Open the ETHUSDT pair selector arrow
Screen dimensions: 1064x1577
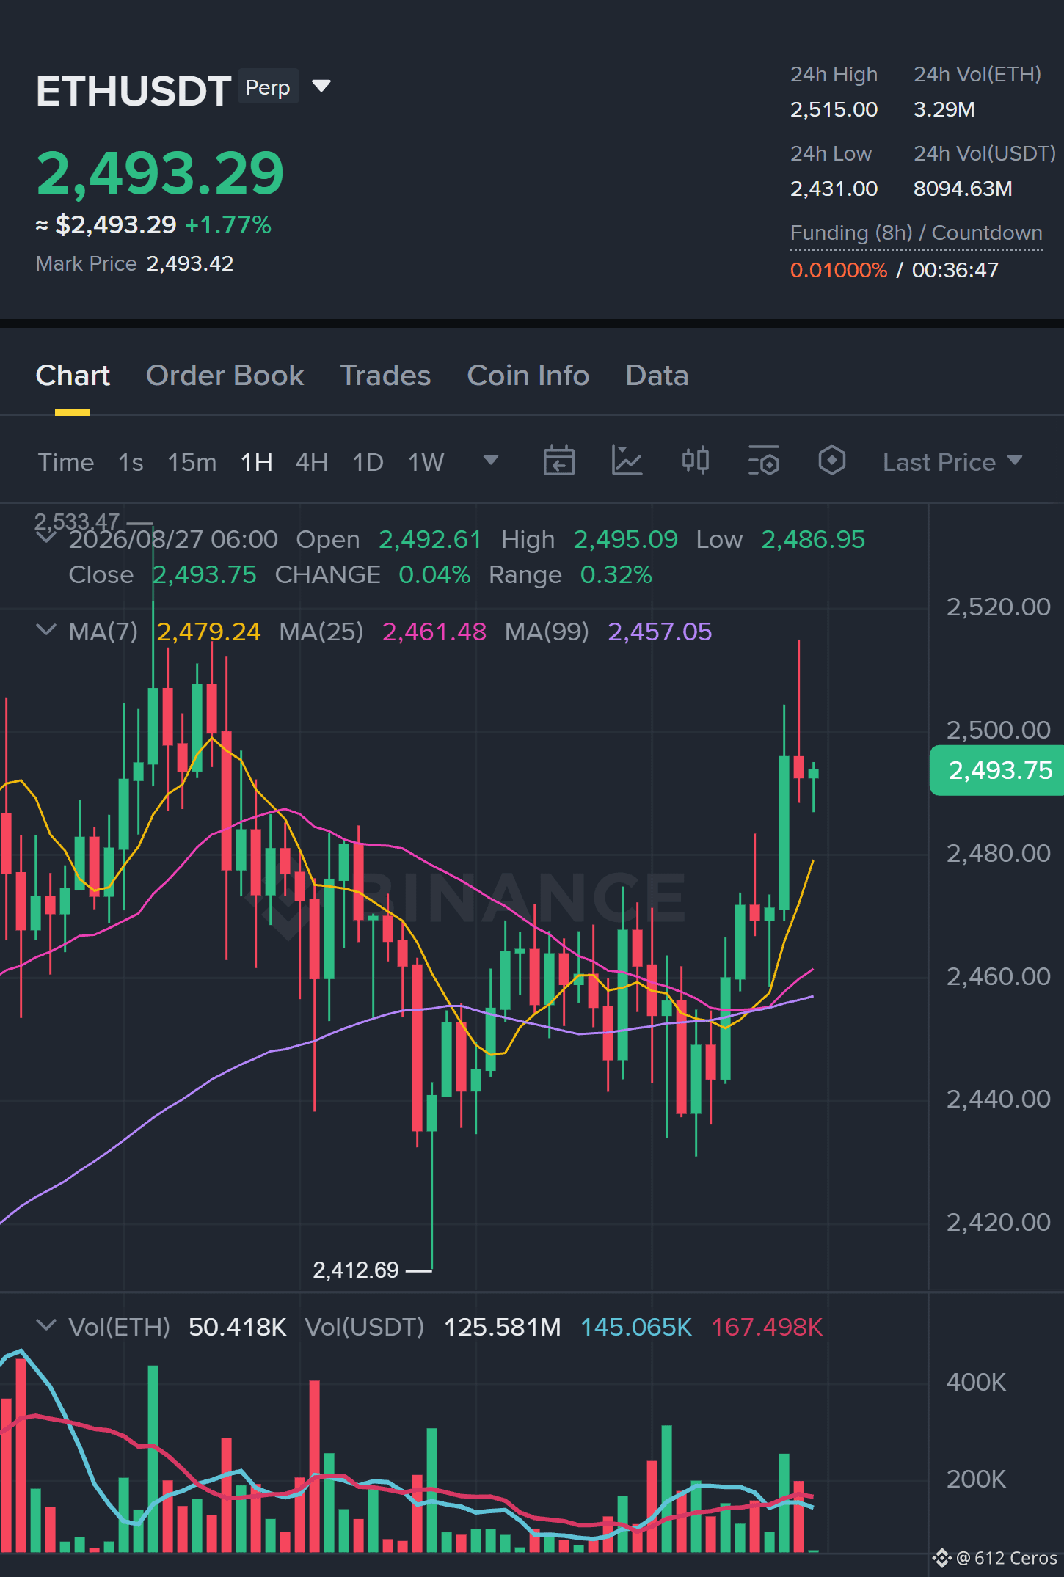click(321, 87)
